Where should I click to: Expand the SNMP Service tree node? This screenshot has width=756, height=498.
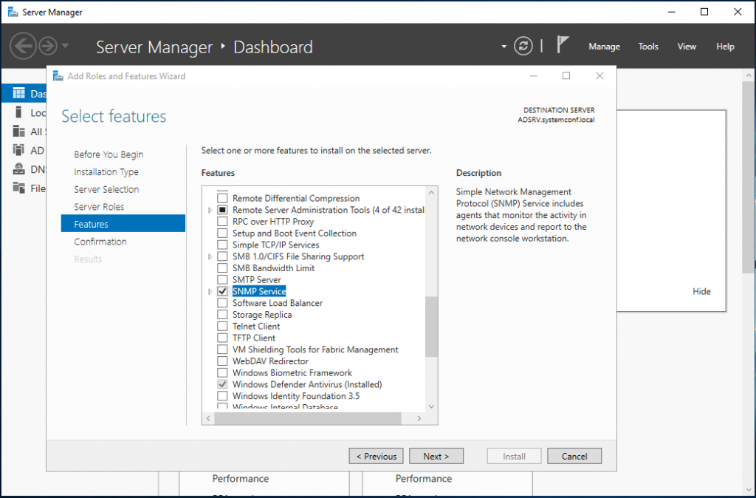pos(209,291)
